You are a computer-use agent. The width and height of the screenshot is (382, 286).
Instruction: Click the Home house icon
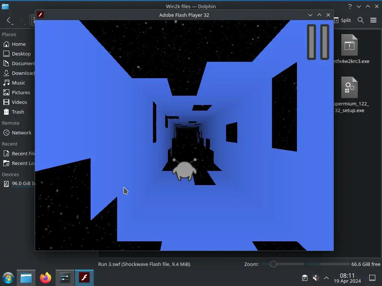6,44
